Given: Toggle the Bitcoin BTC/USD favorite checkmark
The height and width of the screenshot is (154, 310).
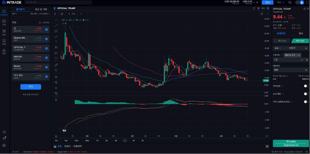Looking at the screenshot, I should click(x=47, y=67).
